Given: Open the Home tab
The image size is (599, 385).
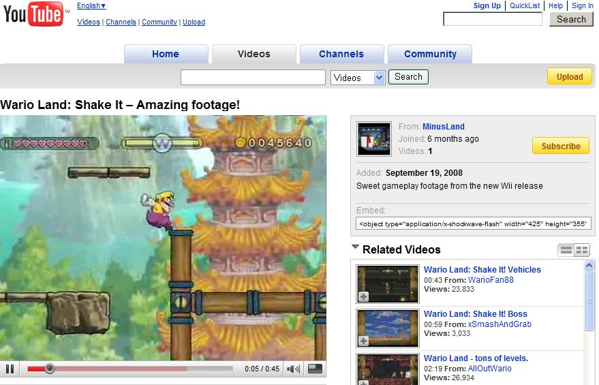Looking at the screenshot, I should [x=166, y=54].
